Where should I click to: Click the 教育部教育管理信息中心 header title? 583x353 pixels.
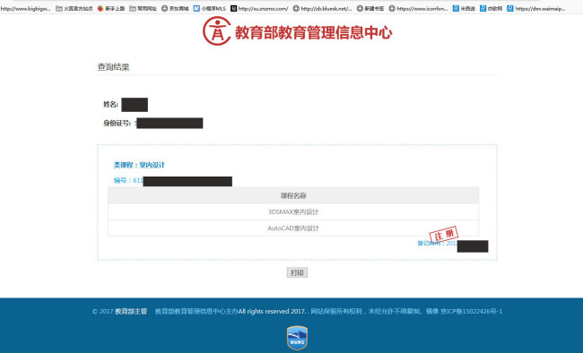click(x=313, y=32)
